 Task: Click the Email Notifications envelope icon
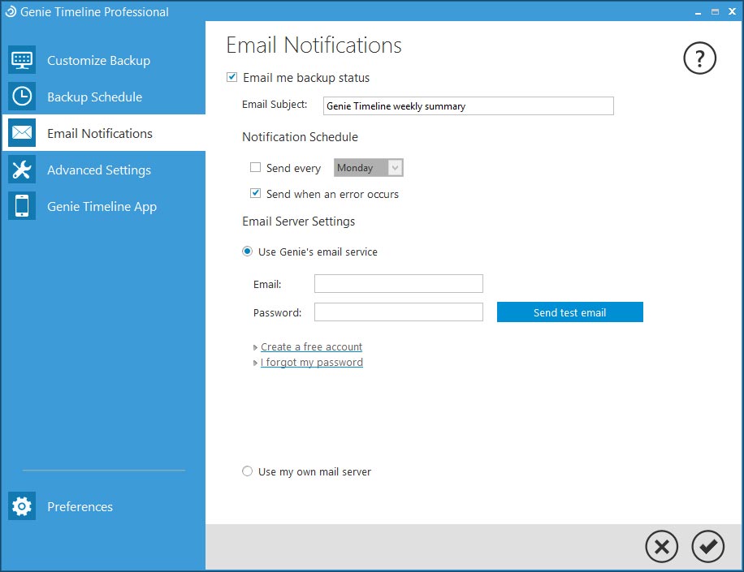pyautogui.click(x=22, y=133)
